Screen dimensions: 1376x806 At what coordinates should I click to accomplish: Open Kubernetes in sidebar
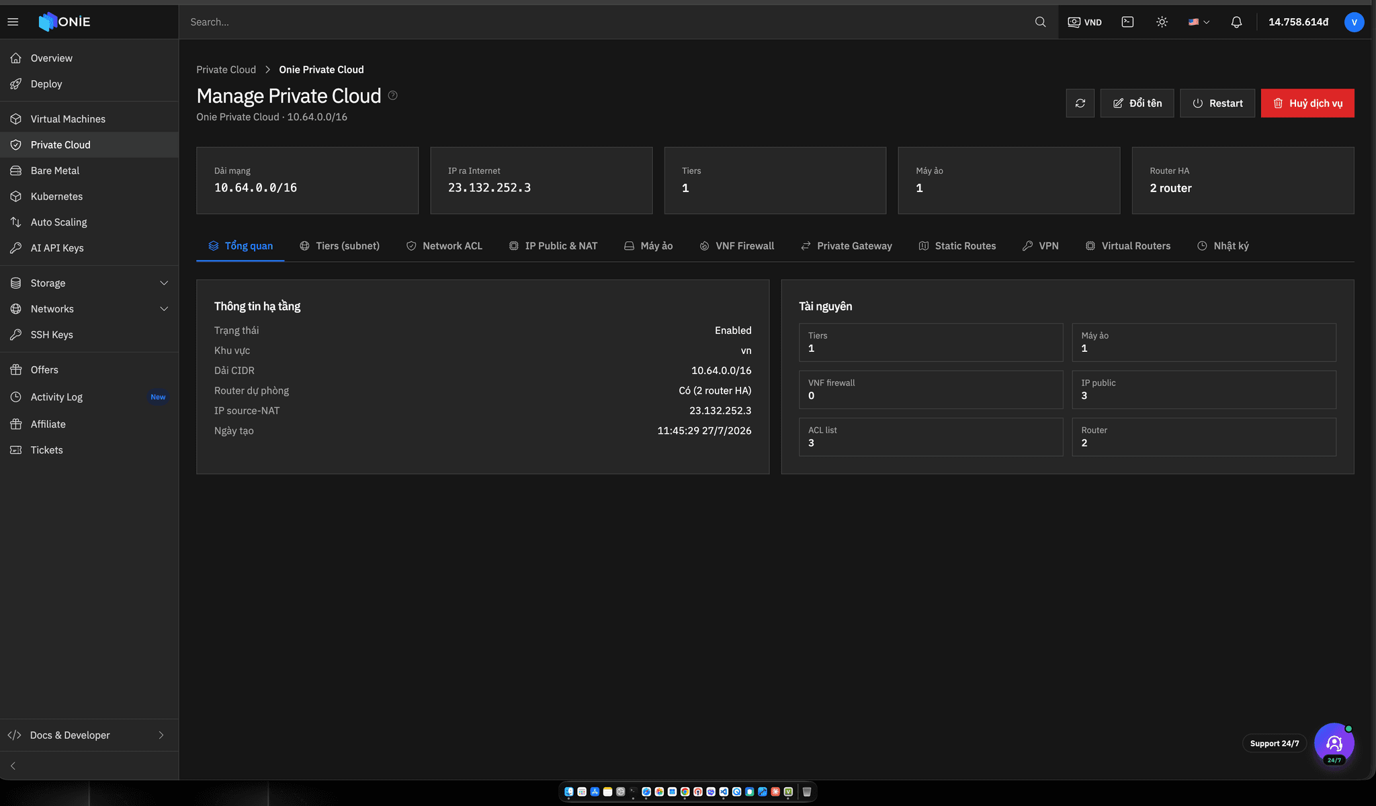(x=89, y=196)
